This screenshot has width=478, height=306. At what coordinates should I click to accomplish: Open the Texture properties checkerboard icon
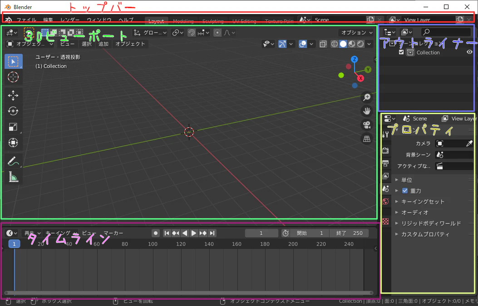click(x=386, y=221)
